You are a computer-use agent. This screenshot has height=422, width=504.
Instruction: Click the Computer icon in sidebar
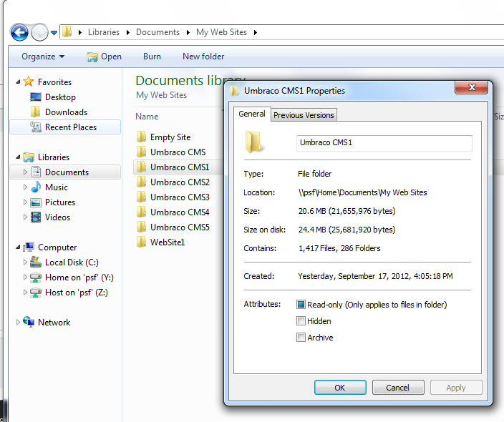coord(29,247)
